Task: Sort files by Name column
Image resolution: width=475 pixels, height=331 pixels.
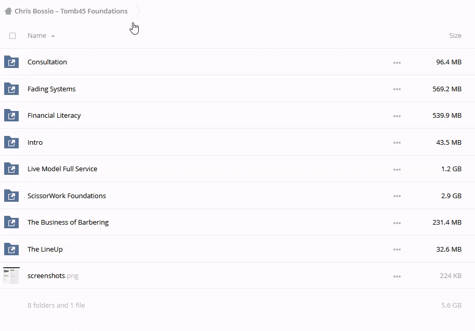Action: (x=37, y=36)
